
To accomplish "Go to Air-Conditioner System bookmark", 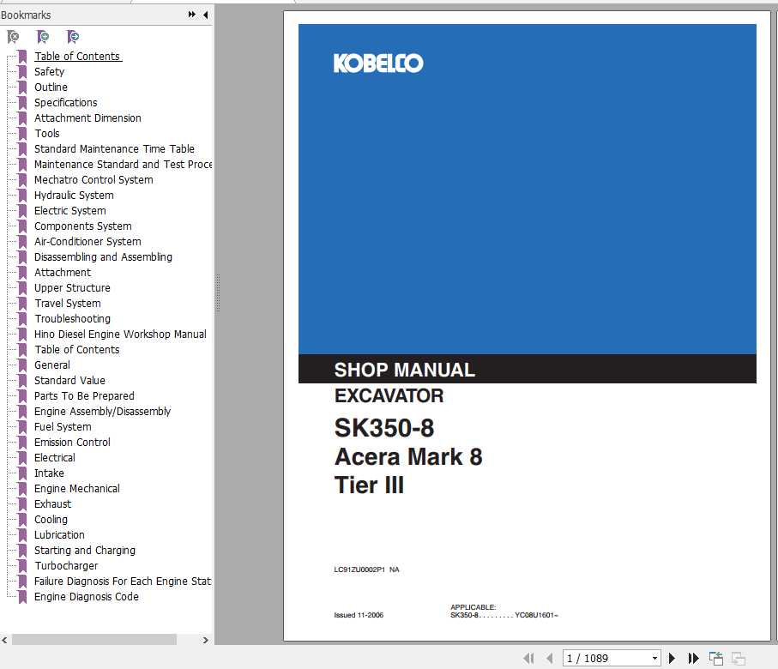I will point(87,241).
